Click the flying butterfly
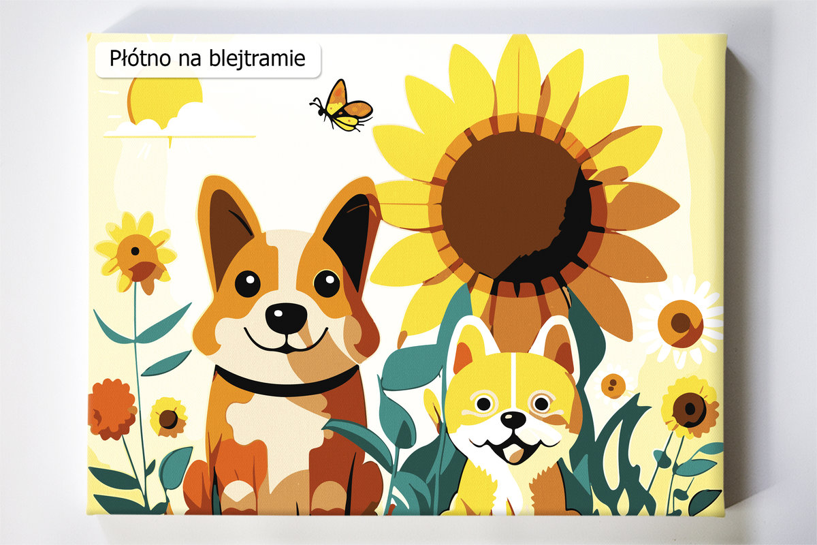This screenshot has height=545, width=817. click(344, 108)
